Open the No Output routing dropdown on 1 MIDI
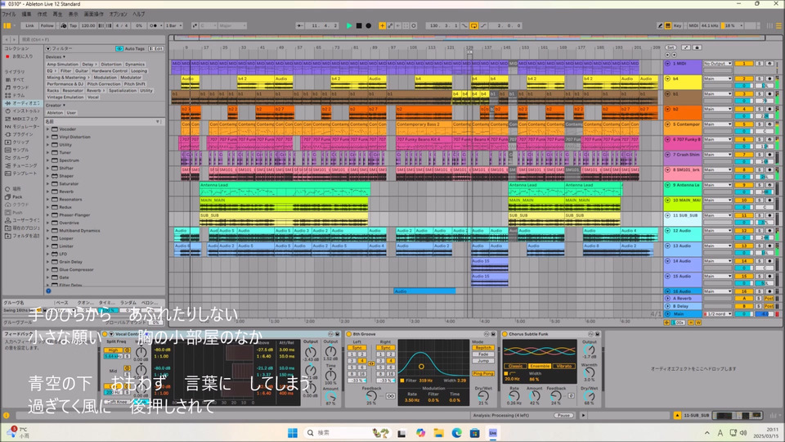Image resolution: width=785 pixels, height=442 pixels. (717, 64)
